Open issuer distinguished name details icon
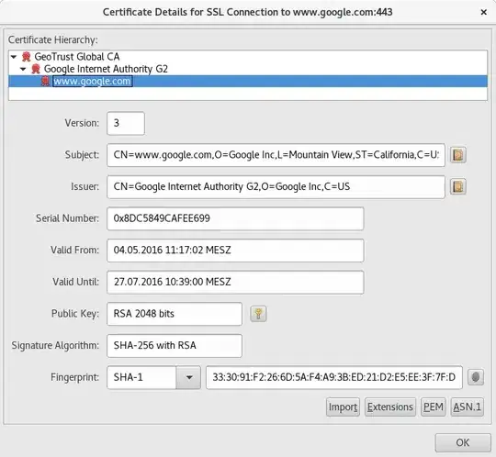 (x=457, y=187)
